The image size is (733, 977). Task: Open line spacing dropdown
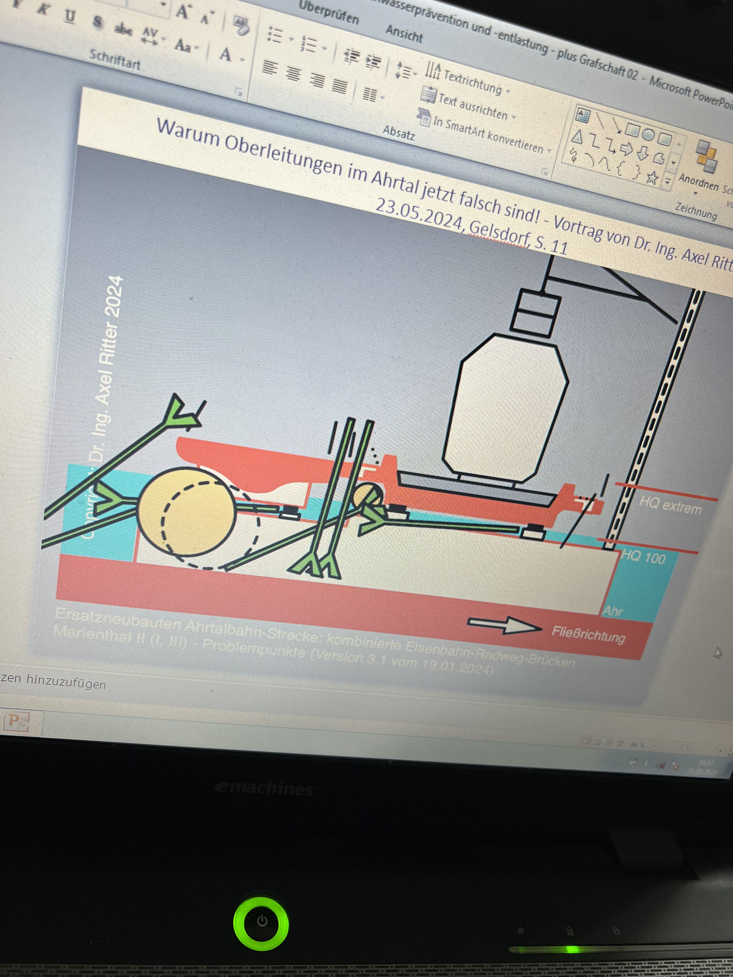(x=406, y=71)
